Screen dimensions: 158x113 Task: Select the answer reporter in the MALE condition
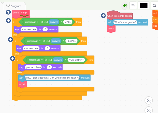click(x=54, y=22)
